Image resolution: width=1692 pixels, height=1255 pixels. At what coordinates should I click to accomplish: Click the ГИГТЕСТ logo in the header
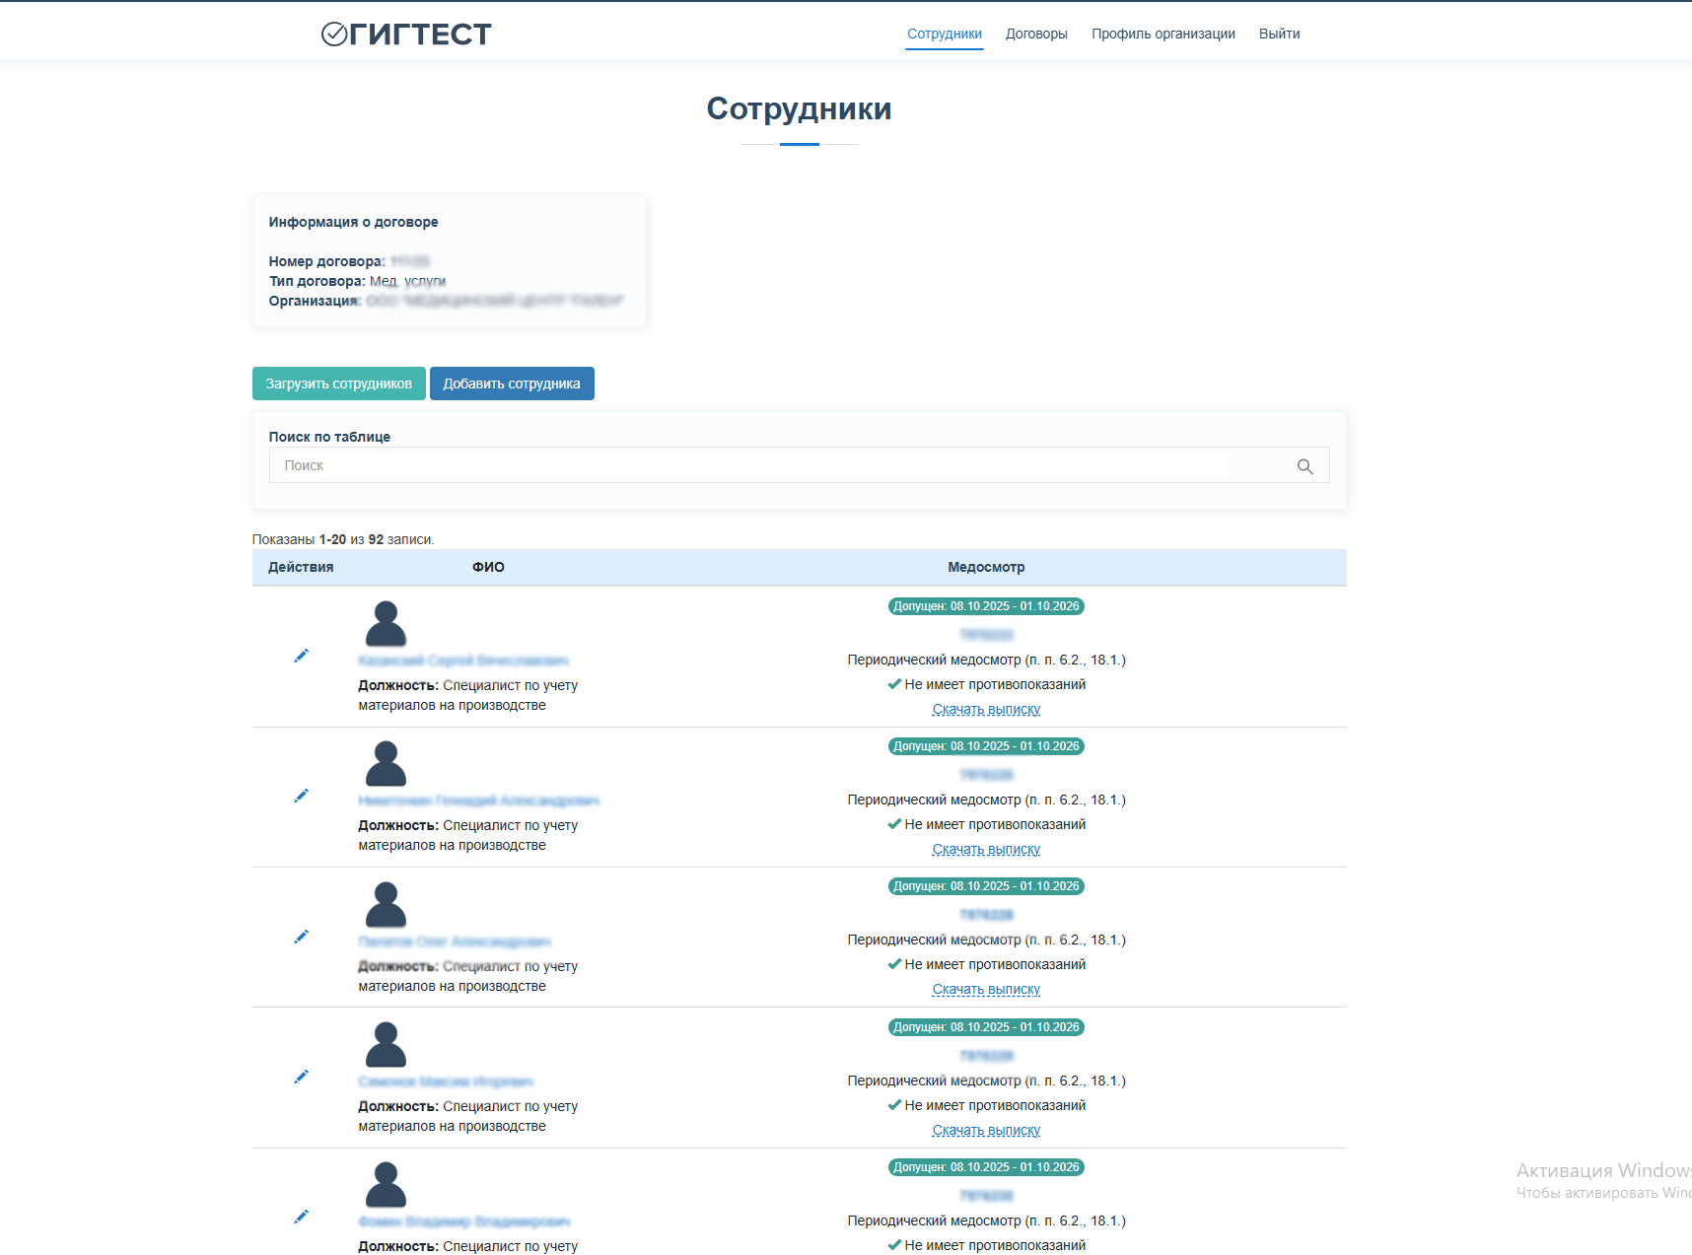pyautogui.click(x=404, y=33)
